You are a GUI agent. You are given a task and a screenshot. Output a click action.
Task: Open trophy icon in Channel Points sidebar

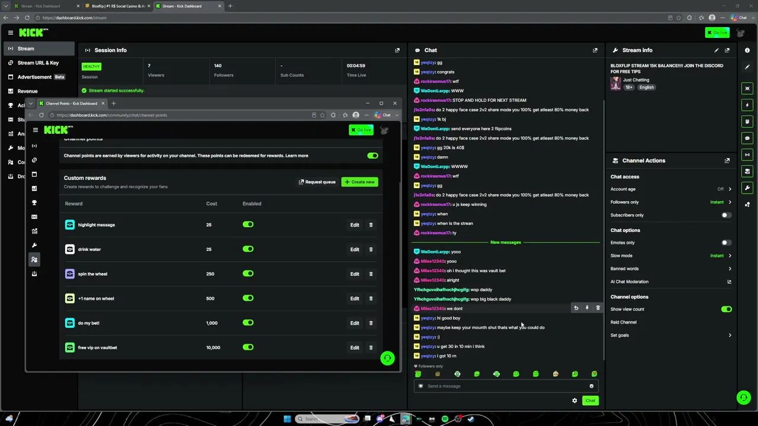pyautogui.click(x=34, y=202)
